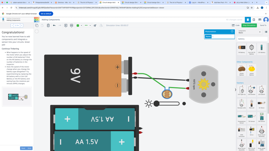Click the Rotate component icon
269x151 pixels.
click(x=95, y=25)
